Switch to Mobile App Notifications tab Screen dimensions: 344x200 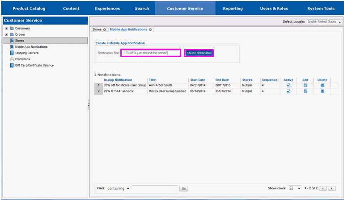point(128,29)
